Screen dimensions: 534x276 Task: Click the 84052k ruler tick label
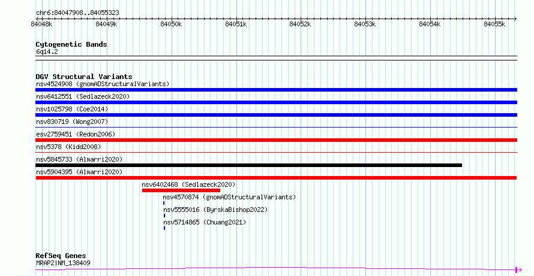point(301,24)
